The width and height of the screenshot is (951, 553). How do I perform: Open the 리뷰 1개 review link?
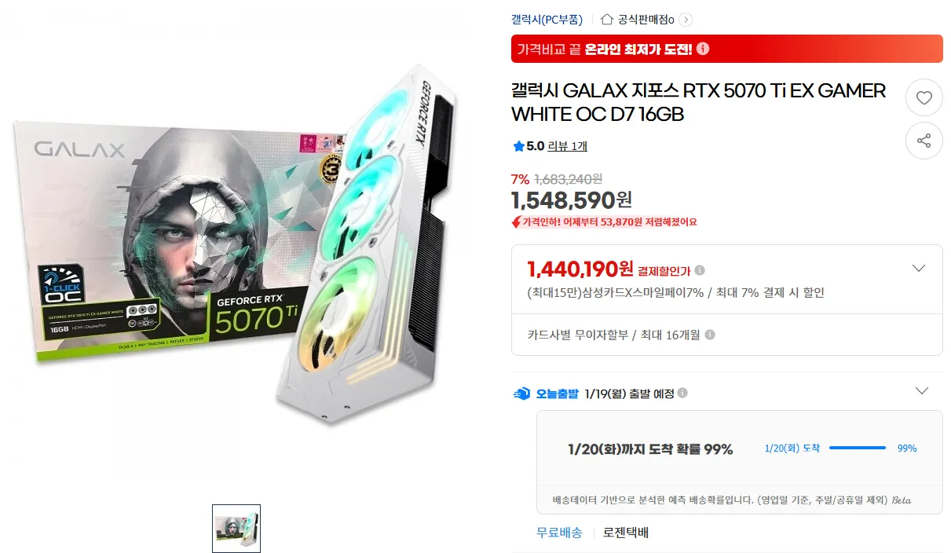(x=567, y=146)
